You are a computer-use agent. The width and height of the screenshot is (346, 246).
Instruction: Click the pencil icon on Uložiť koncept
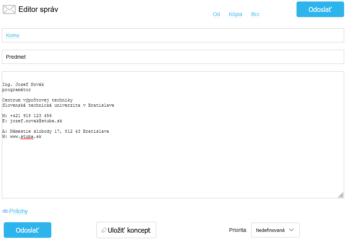pyautogui.click(x=104, y=230)
